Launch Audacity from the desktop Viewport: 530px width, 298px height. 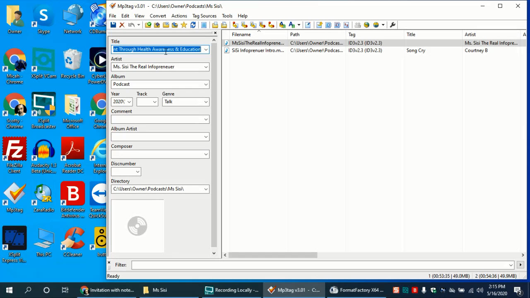point(43,156)
